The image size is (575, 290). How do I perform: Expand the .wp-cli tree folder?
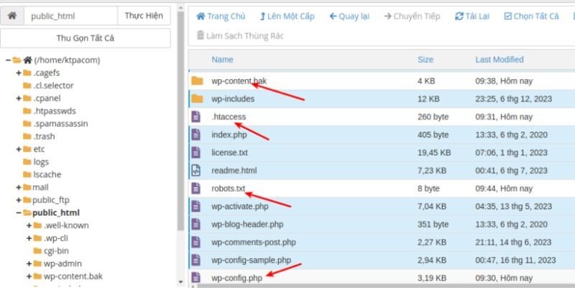coord(29,238)
